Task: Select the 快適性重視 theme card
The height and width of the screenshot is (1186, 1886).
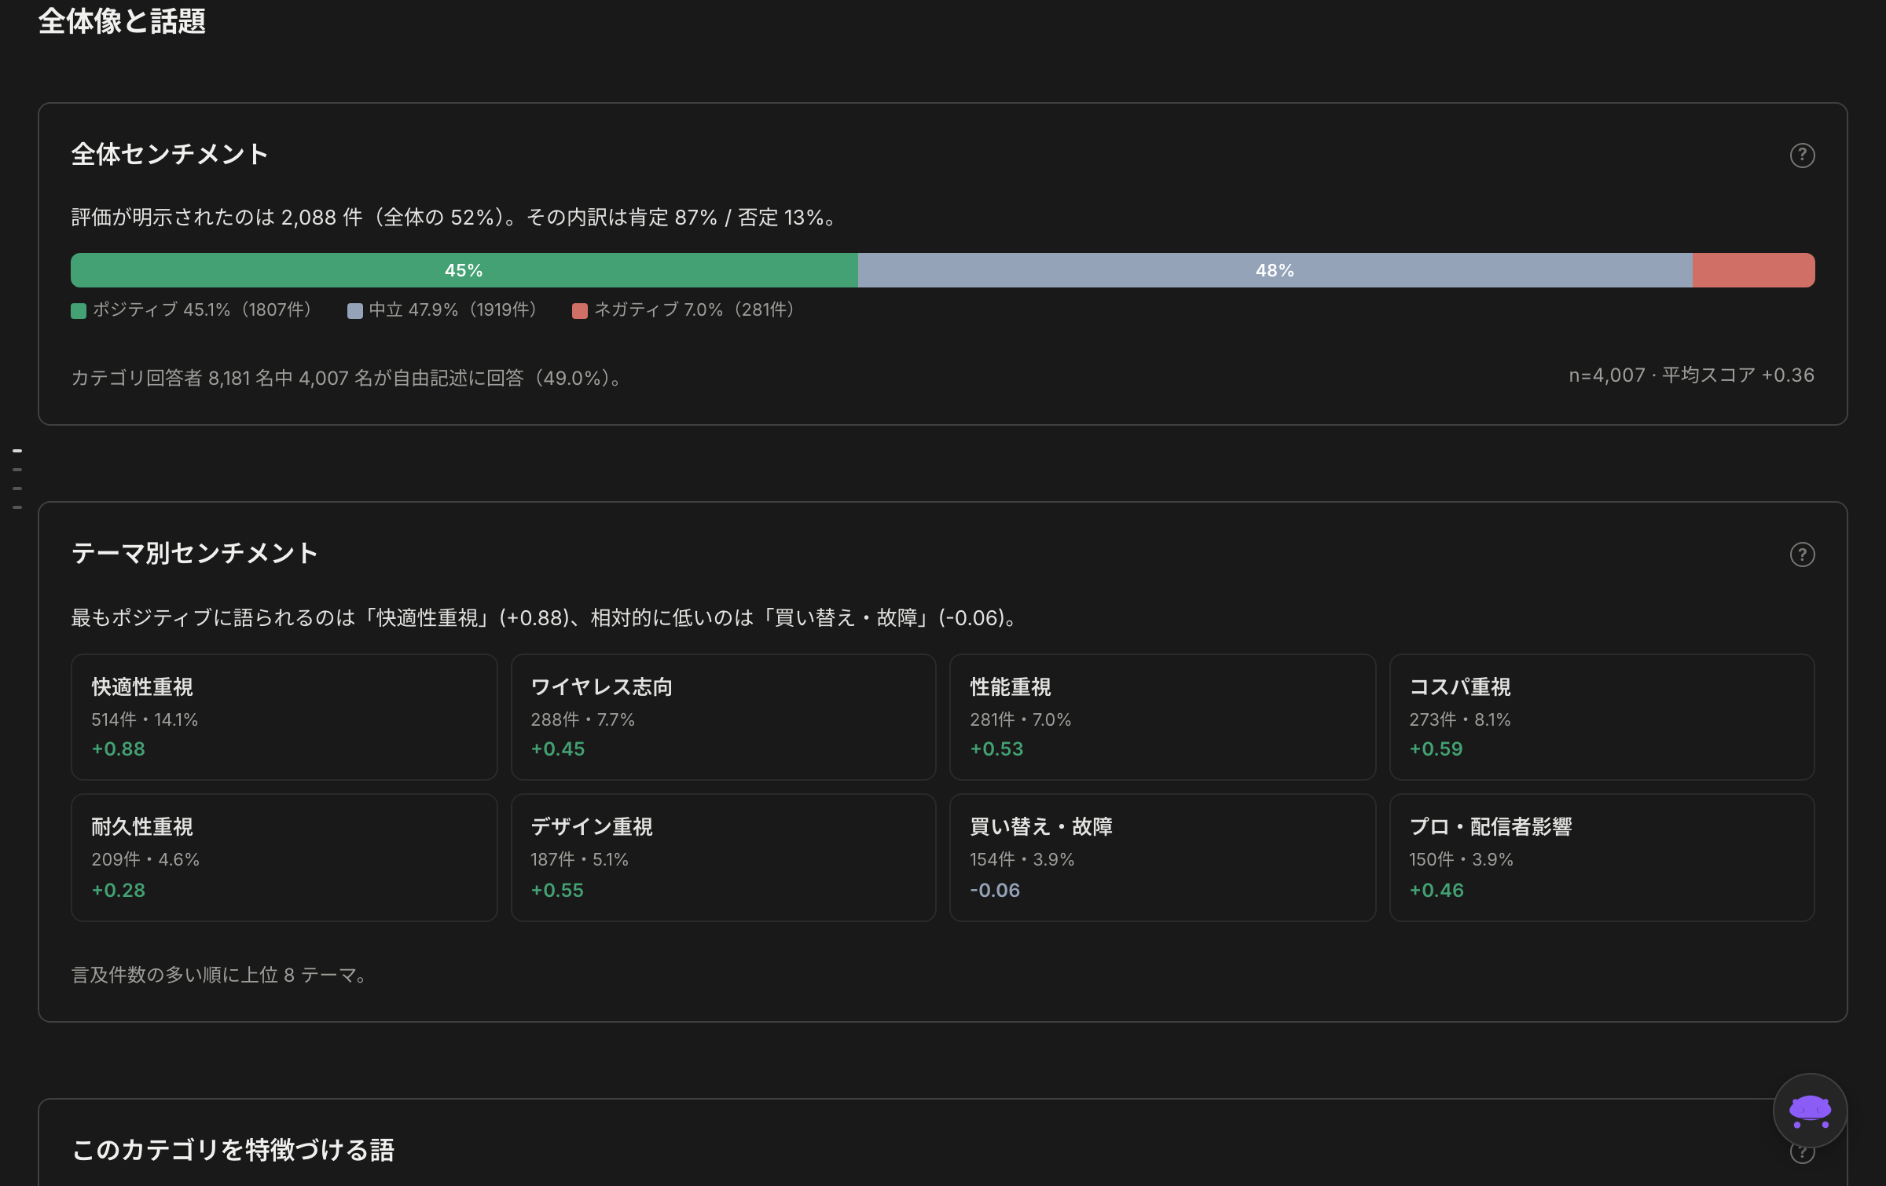Action: [x=284, y=717]
